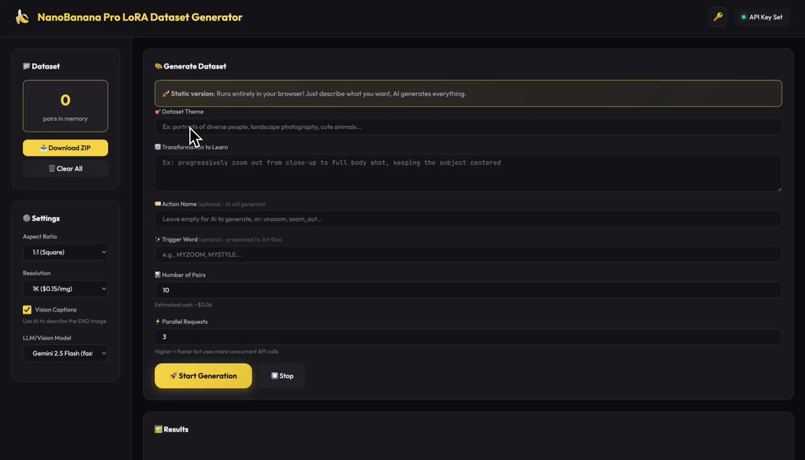
Task: Disable the Vision Captions checkbox
Action: pos(27,310)
